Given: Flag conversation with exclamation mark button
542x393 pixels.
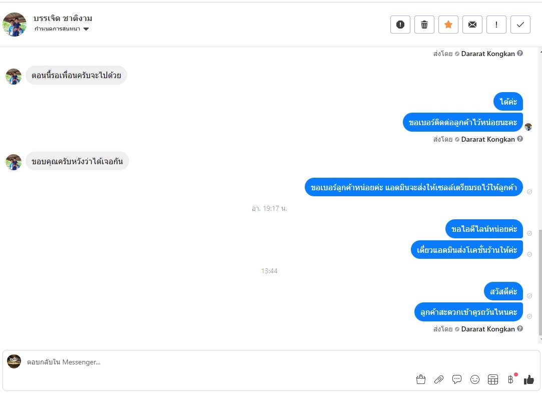Looking at the screenshot, I should point(496,25).
